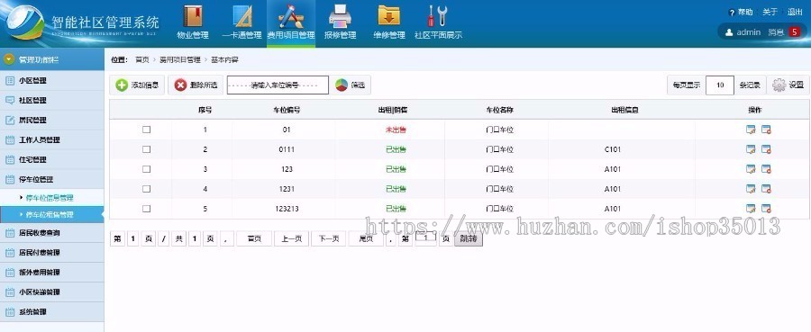Select the 停车位租售管理 submenu item
This screenshot has height=332, width=811.
(51, 214)
